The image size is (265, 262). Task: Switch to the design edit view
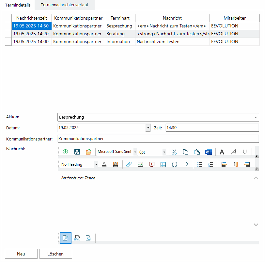pos(66,238)
